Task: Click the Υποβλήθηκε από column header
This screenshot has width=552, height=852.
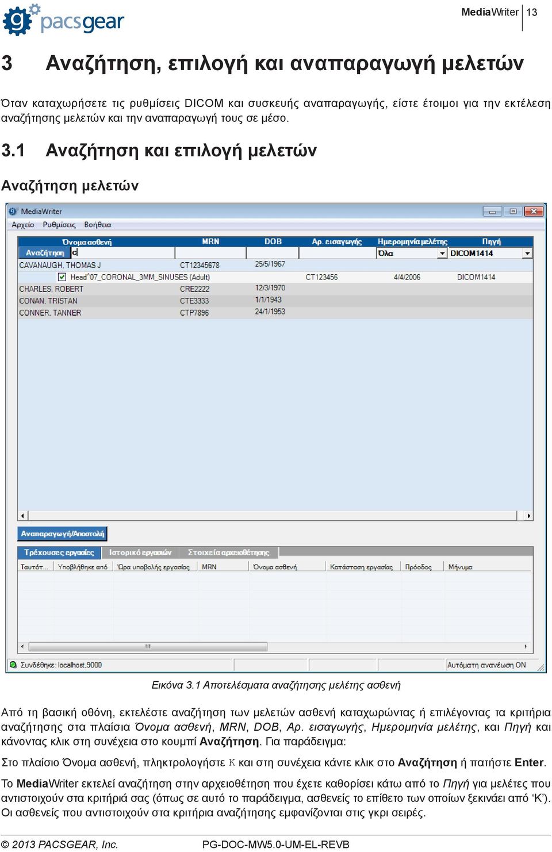Action: (x=83, y=567)
